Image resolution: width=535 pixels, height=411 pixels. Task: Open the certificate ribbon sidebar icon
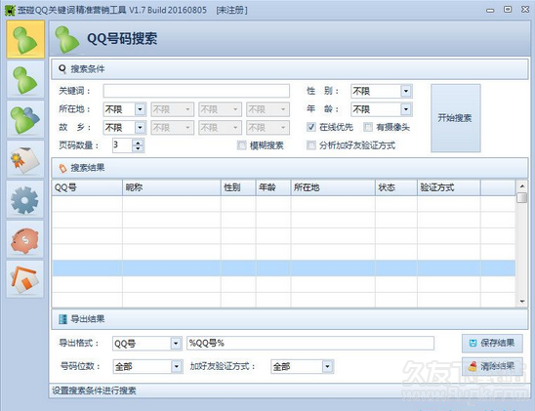point(25,159)
